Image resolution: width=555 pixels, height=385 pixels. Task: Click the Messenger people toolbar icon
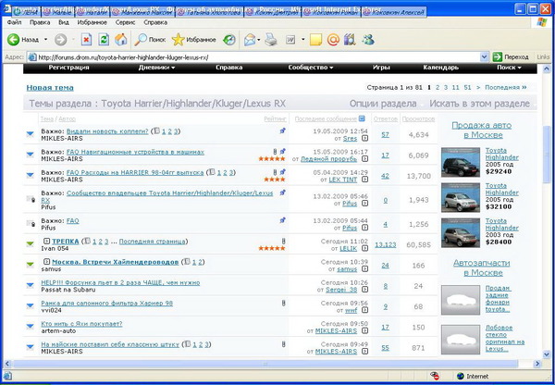point(368,40)
